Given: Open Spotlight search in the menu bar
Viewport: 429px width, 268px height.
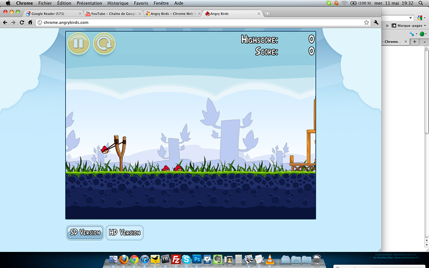Looking at the screenshot, I should tap(420, 3).
